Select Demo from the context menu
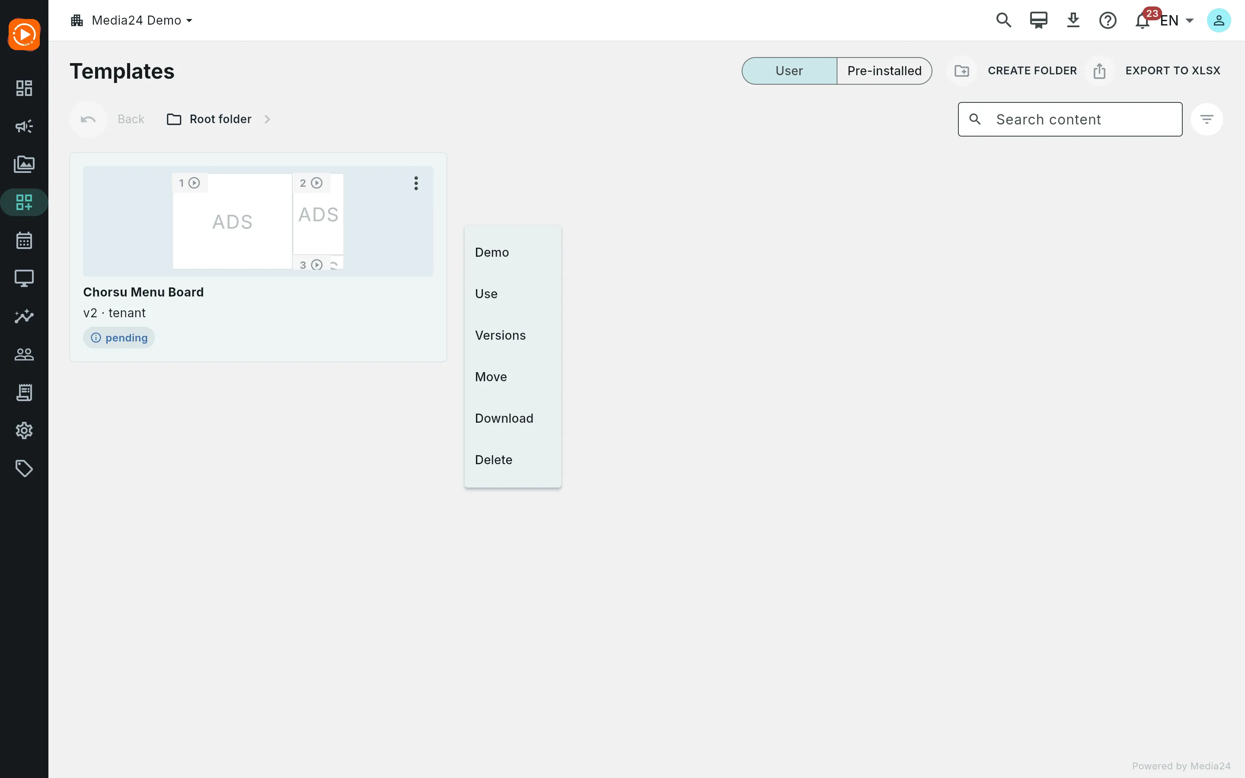The image size is (1245, 778). tap(513, 252)
